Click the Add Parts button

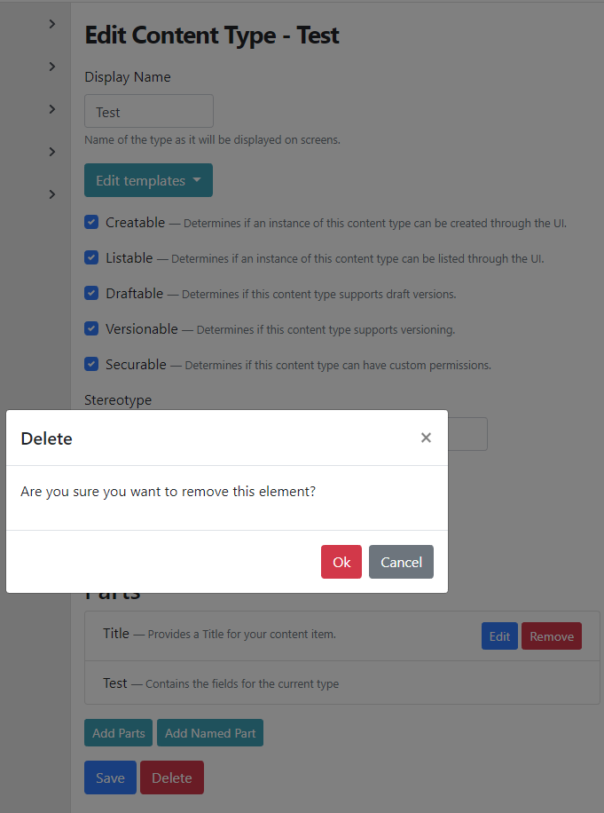[118, 732]
